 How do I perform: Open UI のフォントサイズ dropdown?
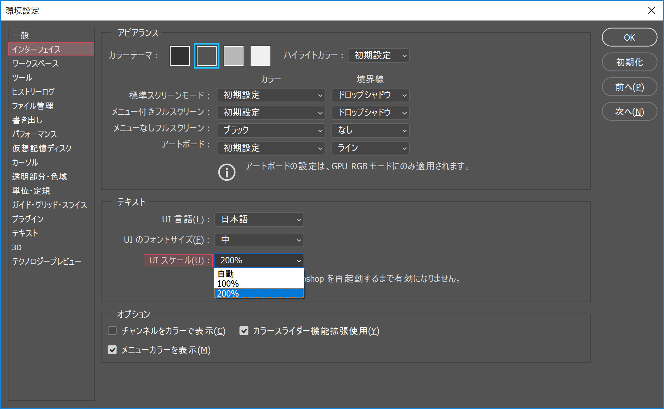point(259,240)
